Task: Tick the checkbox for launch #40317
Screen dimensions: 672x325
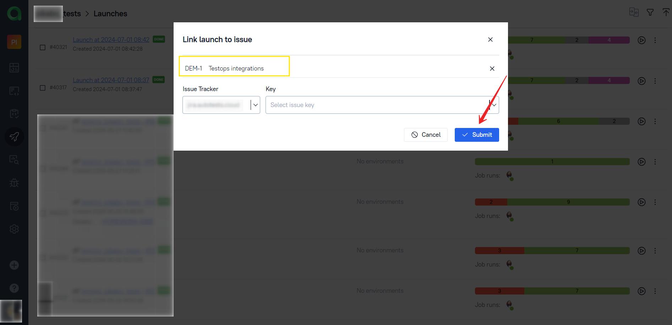Action: [43, 88]
